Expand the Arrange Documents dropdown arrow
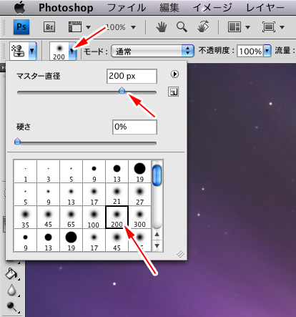Image resolution: width=296 pixels, height=317 pixels. point(247,27)
